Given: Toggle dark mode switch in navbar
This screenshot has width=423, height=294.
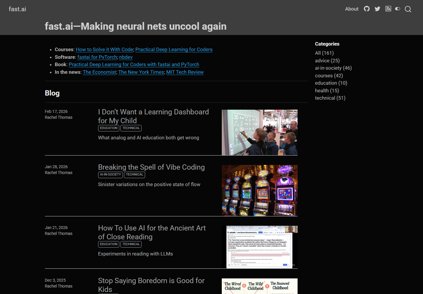Looking at the screenshot, I should coord(398,9).
